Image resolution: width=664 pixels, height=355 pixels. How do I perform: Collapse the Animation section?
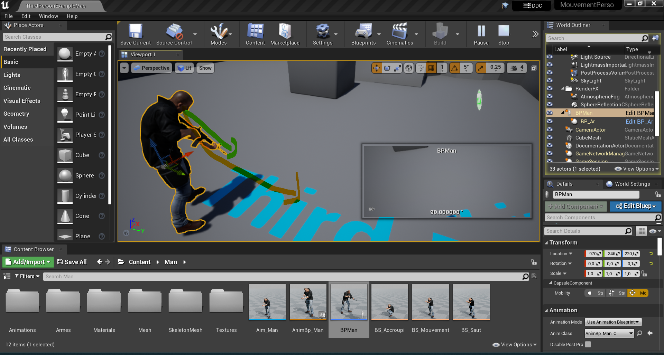[x=547, y=310]
